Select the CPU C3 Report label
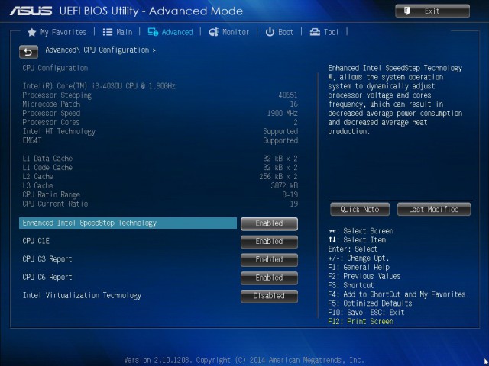Image resolution: width=489 pixels, height=366 pixels. (x=47, y=259)
